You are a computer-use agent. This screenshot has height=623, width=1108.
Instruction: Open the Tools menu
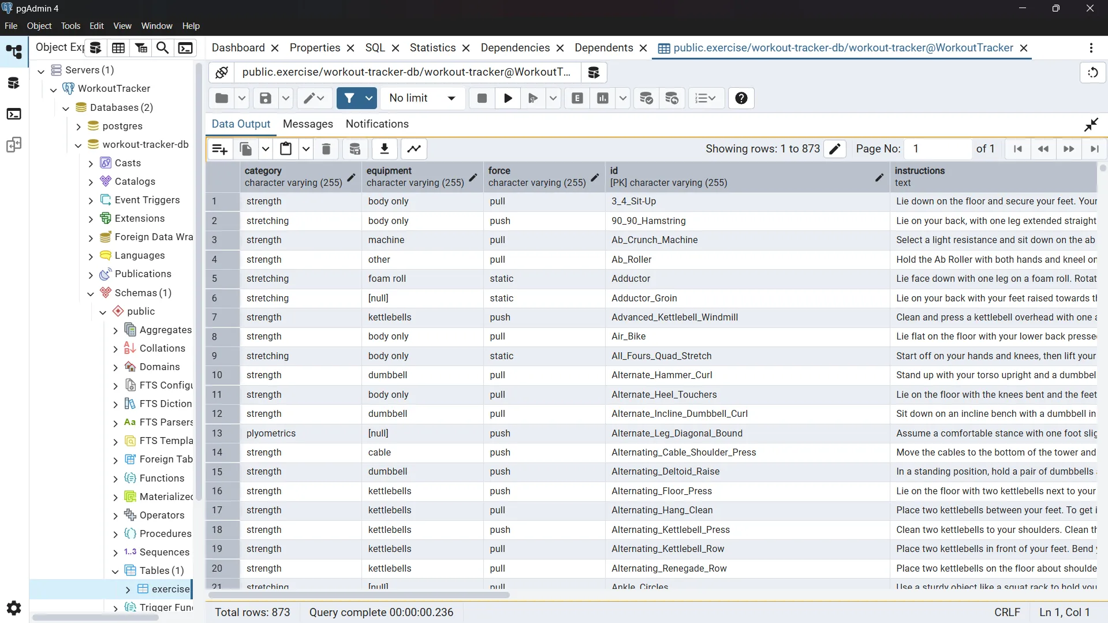70,26
